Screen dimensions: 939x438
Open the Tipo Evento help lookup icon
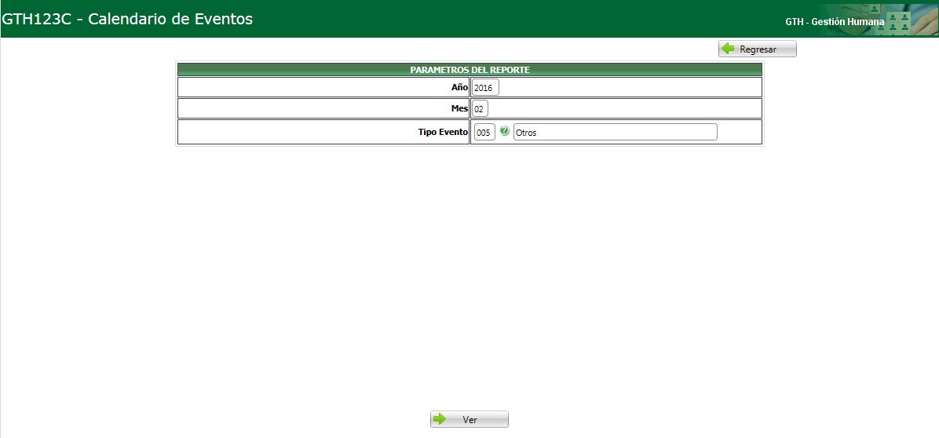[x=504, y=131]
